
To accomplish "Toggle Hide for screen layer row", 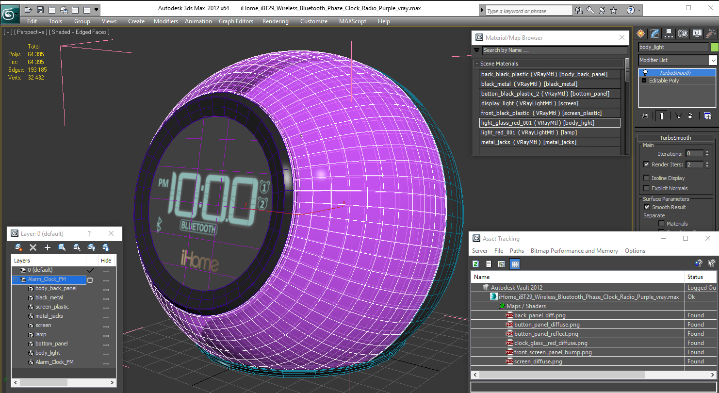I will pos(106,326).
